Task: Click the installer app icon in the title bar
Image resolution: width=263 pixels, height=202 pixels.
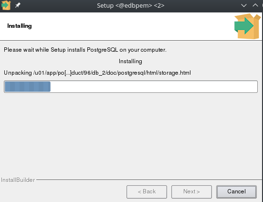Action: click(x=6, y=5)
